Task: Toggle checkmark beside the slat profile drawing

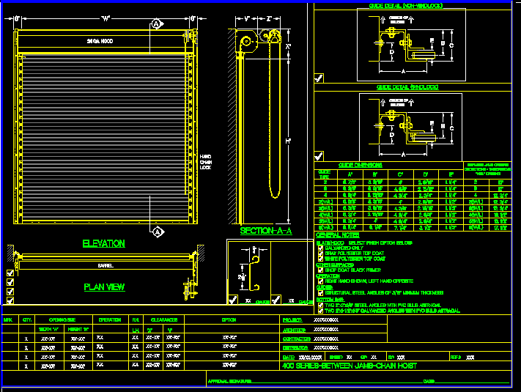Action: click(232, 300)
